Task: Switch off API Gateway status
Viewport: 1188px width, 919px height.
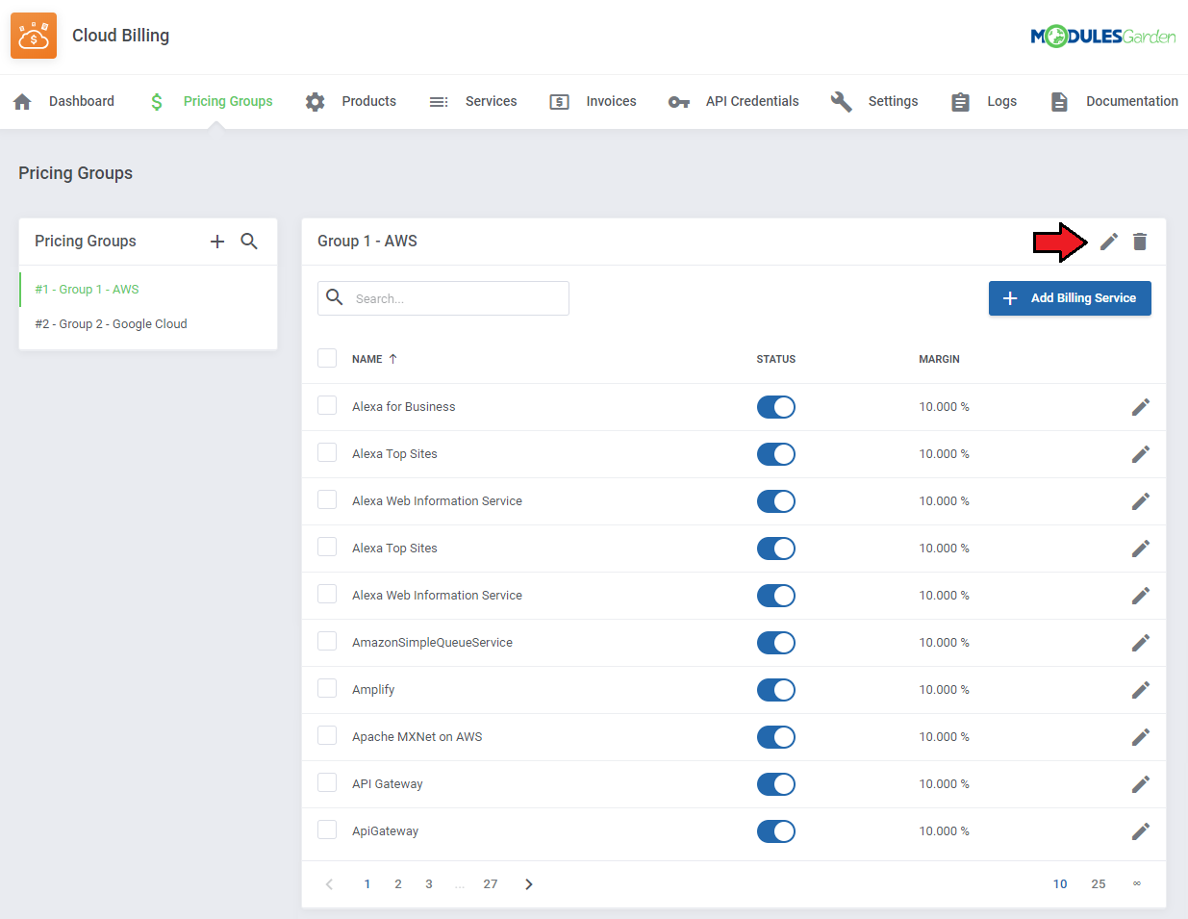Action: pyautogui.click(x=776, y=784)
